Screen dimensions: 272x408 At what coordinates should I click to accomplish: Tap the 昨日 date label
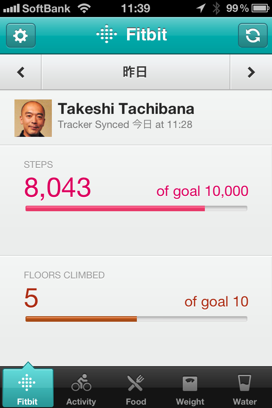coord(135,72)
